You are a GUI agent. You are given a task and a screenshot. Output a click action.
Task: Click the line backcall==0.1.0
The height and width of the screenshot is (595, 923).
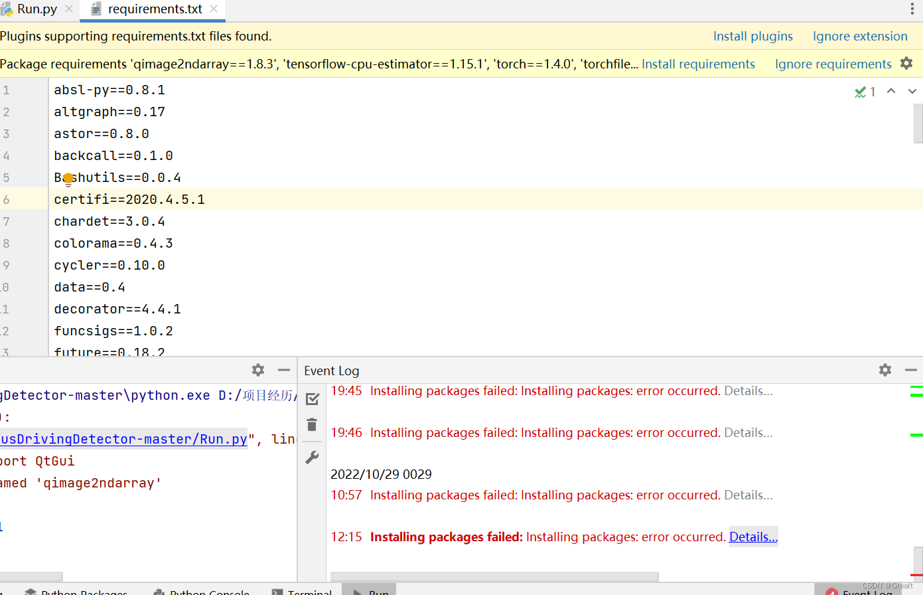(x=113, y=155)
